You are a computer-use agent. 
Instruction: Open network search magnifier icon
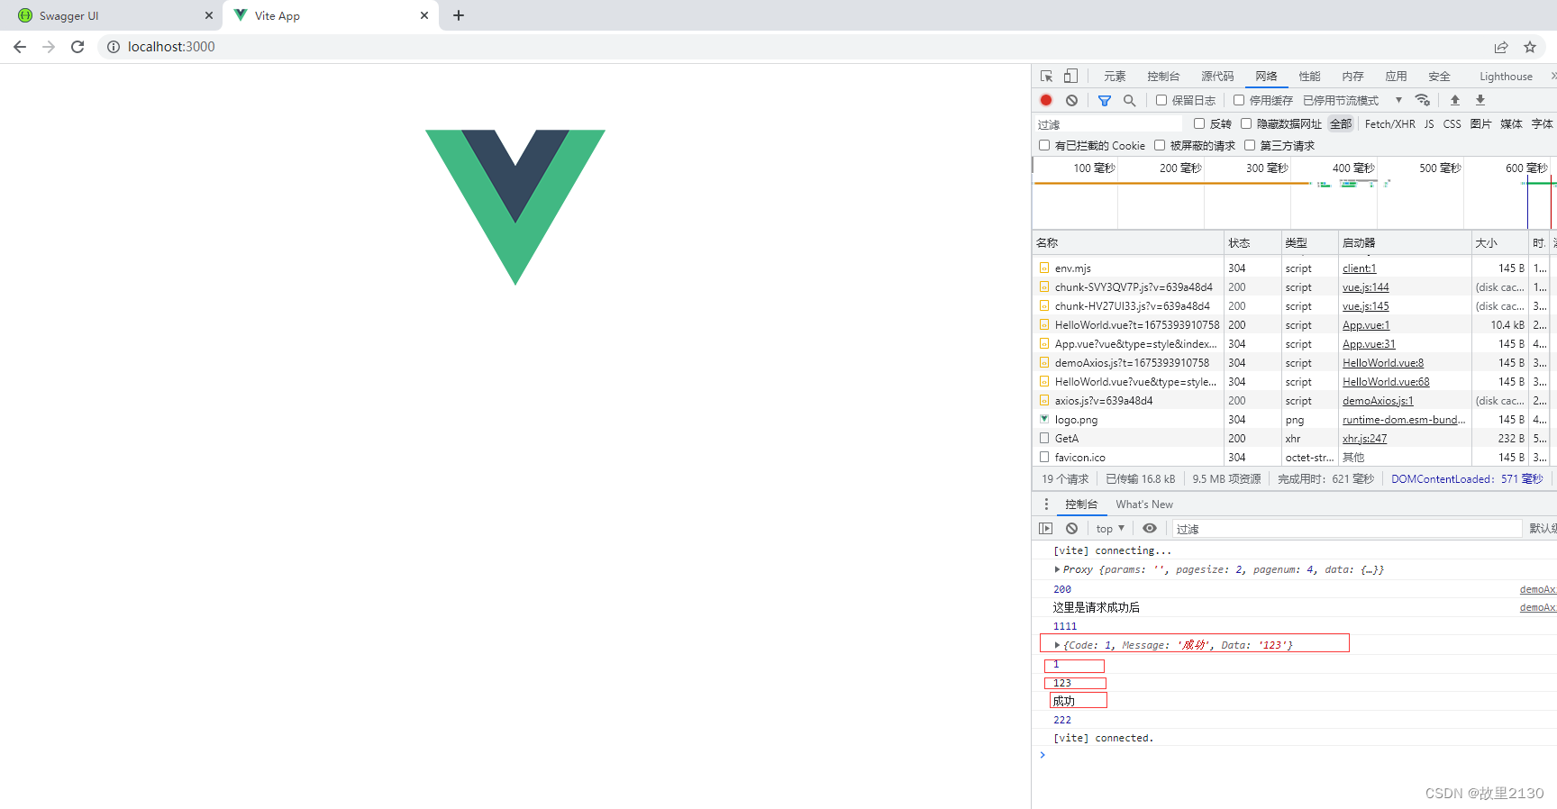[x=1129, y=100]
